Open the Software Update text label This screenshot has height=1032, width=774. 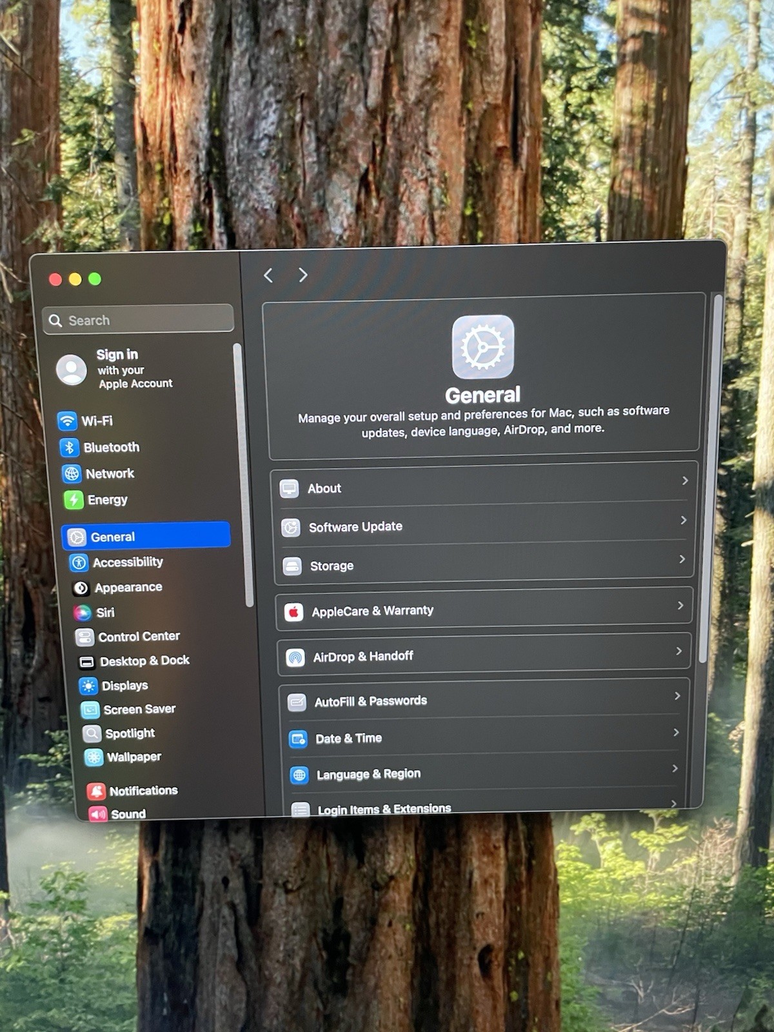pos(355,527)
